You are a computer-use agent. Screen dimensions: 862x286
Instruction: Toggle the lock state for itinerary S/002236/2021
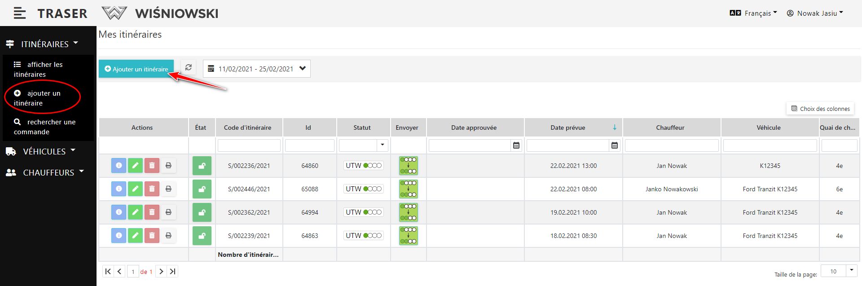[202, 166]
